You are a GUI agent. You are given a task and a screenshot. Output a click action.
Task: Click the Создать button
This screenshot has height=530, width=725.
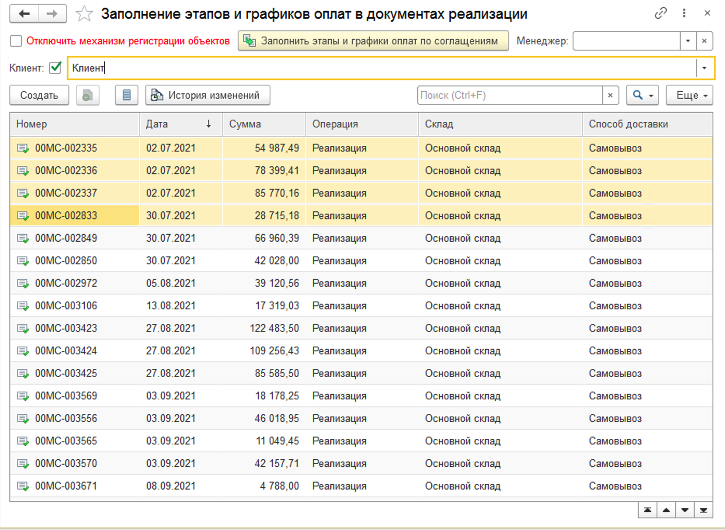(39, 95)
